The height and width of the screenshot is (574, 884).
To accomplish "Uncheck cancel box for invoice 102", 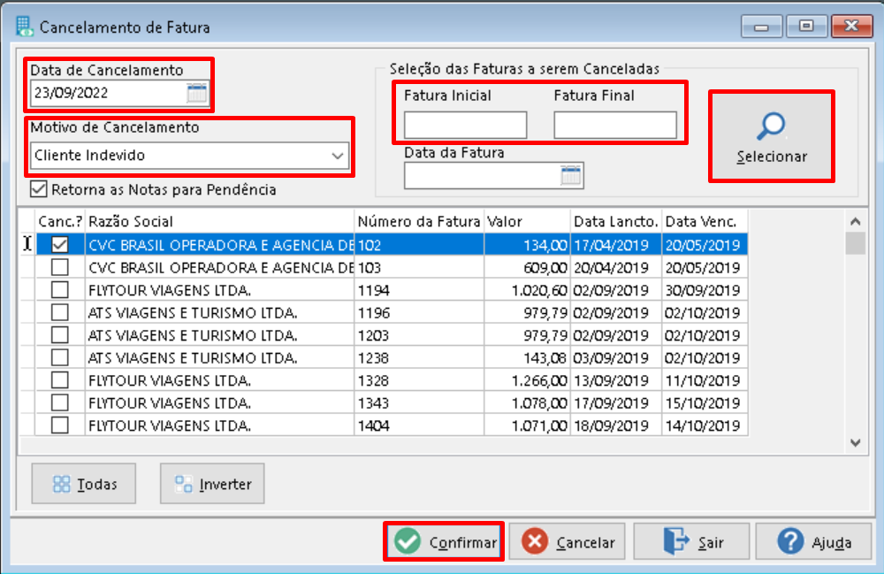I will (x=60, y=245).
